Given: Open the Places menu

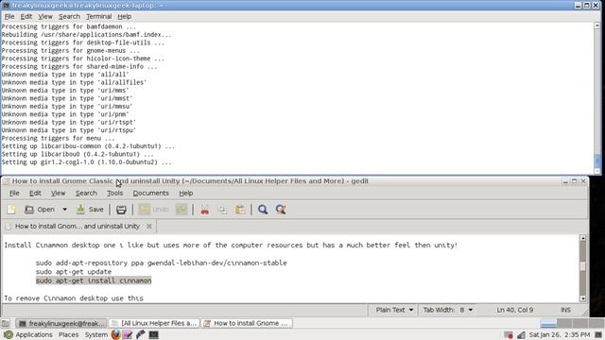Looking at the screenshot, I should pyautogui.click(x=68, y=334).
